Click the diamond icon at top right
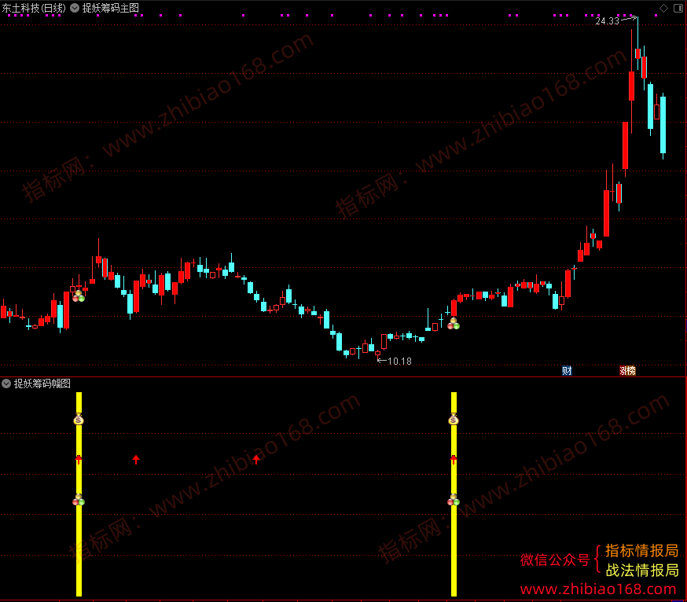 663,8
